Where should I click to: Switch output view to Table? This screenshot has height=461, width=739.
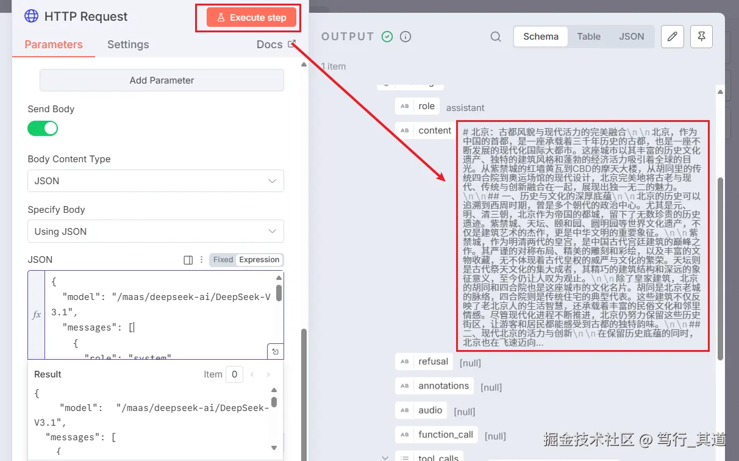(589, 37)
